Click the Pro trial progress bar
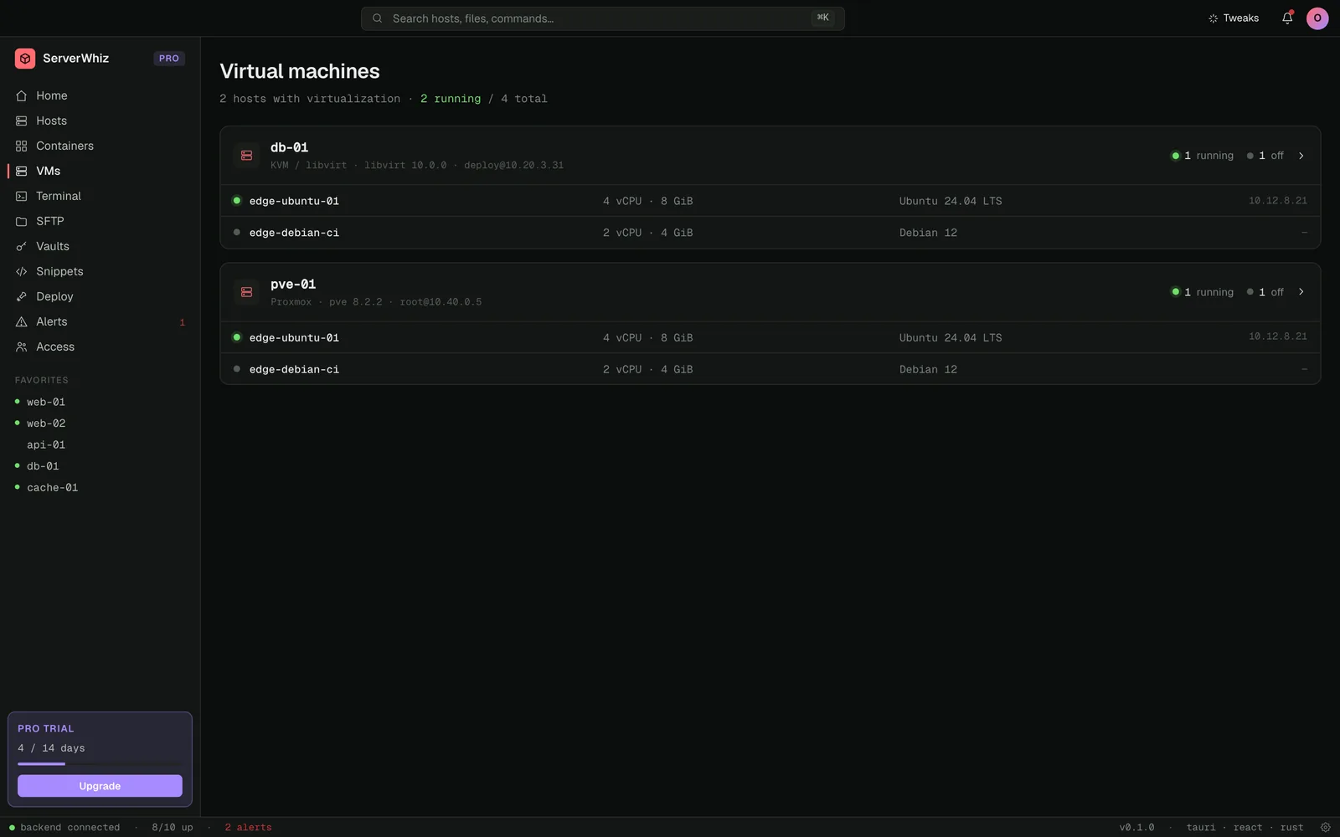This screenshot has width=1340, height=837. tap(100, 764)
